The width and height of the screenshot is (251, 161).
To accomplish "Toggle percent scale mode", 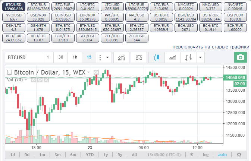I will [192, 155].
